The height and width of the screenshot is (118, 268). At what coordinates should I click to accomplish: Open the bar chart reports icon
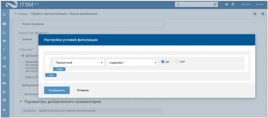click(4, 92)
